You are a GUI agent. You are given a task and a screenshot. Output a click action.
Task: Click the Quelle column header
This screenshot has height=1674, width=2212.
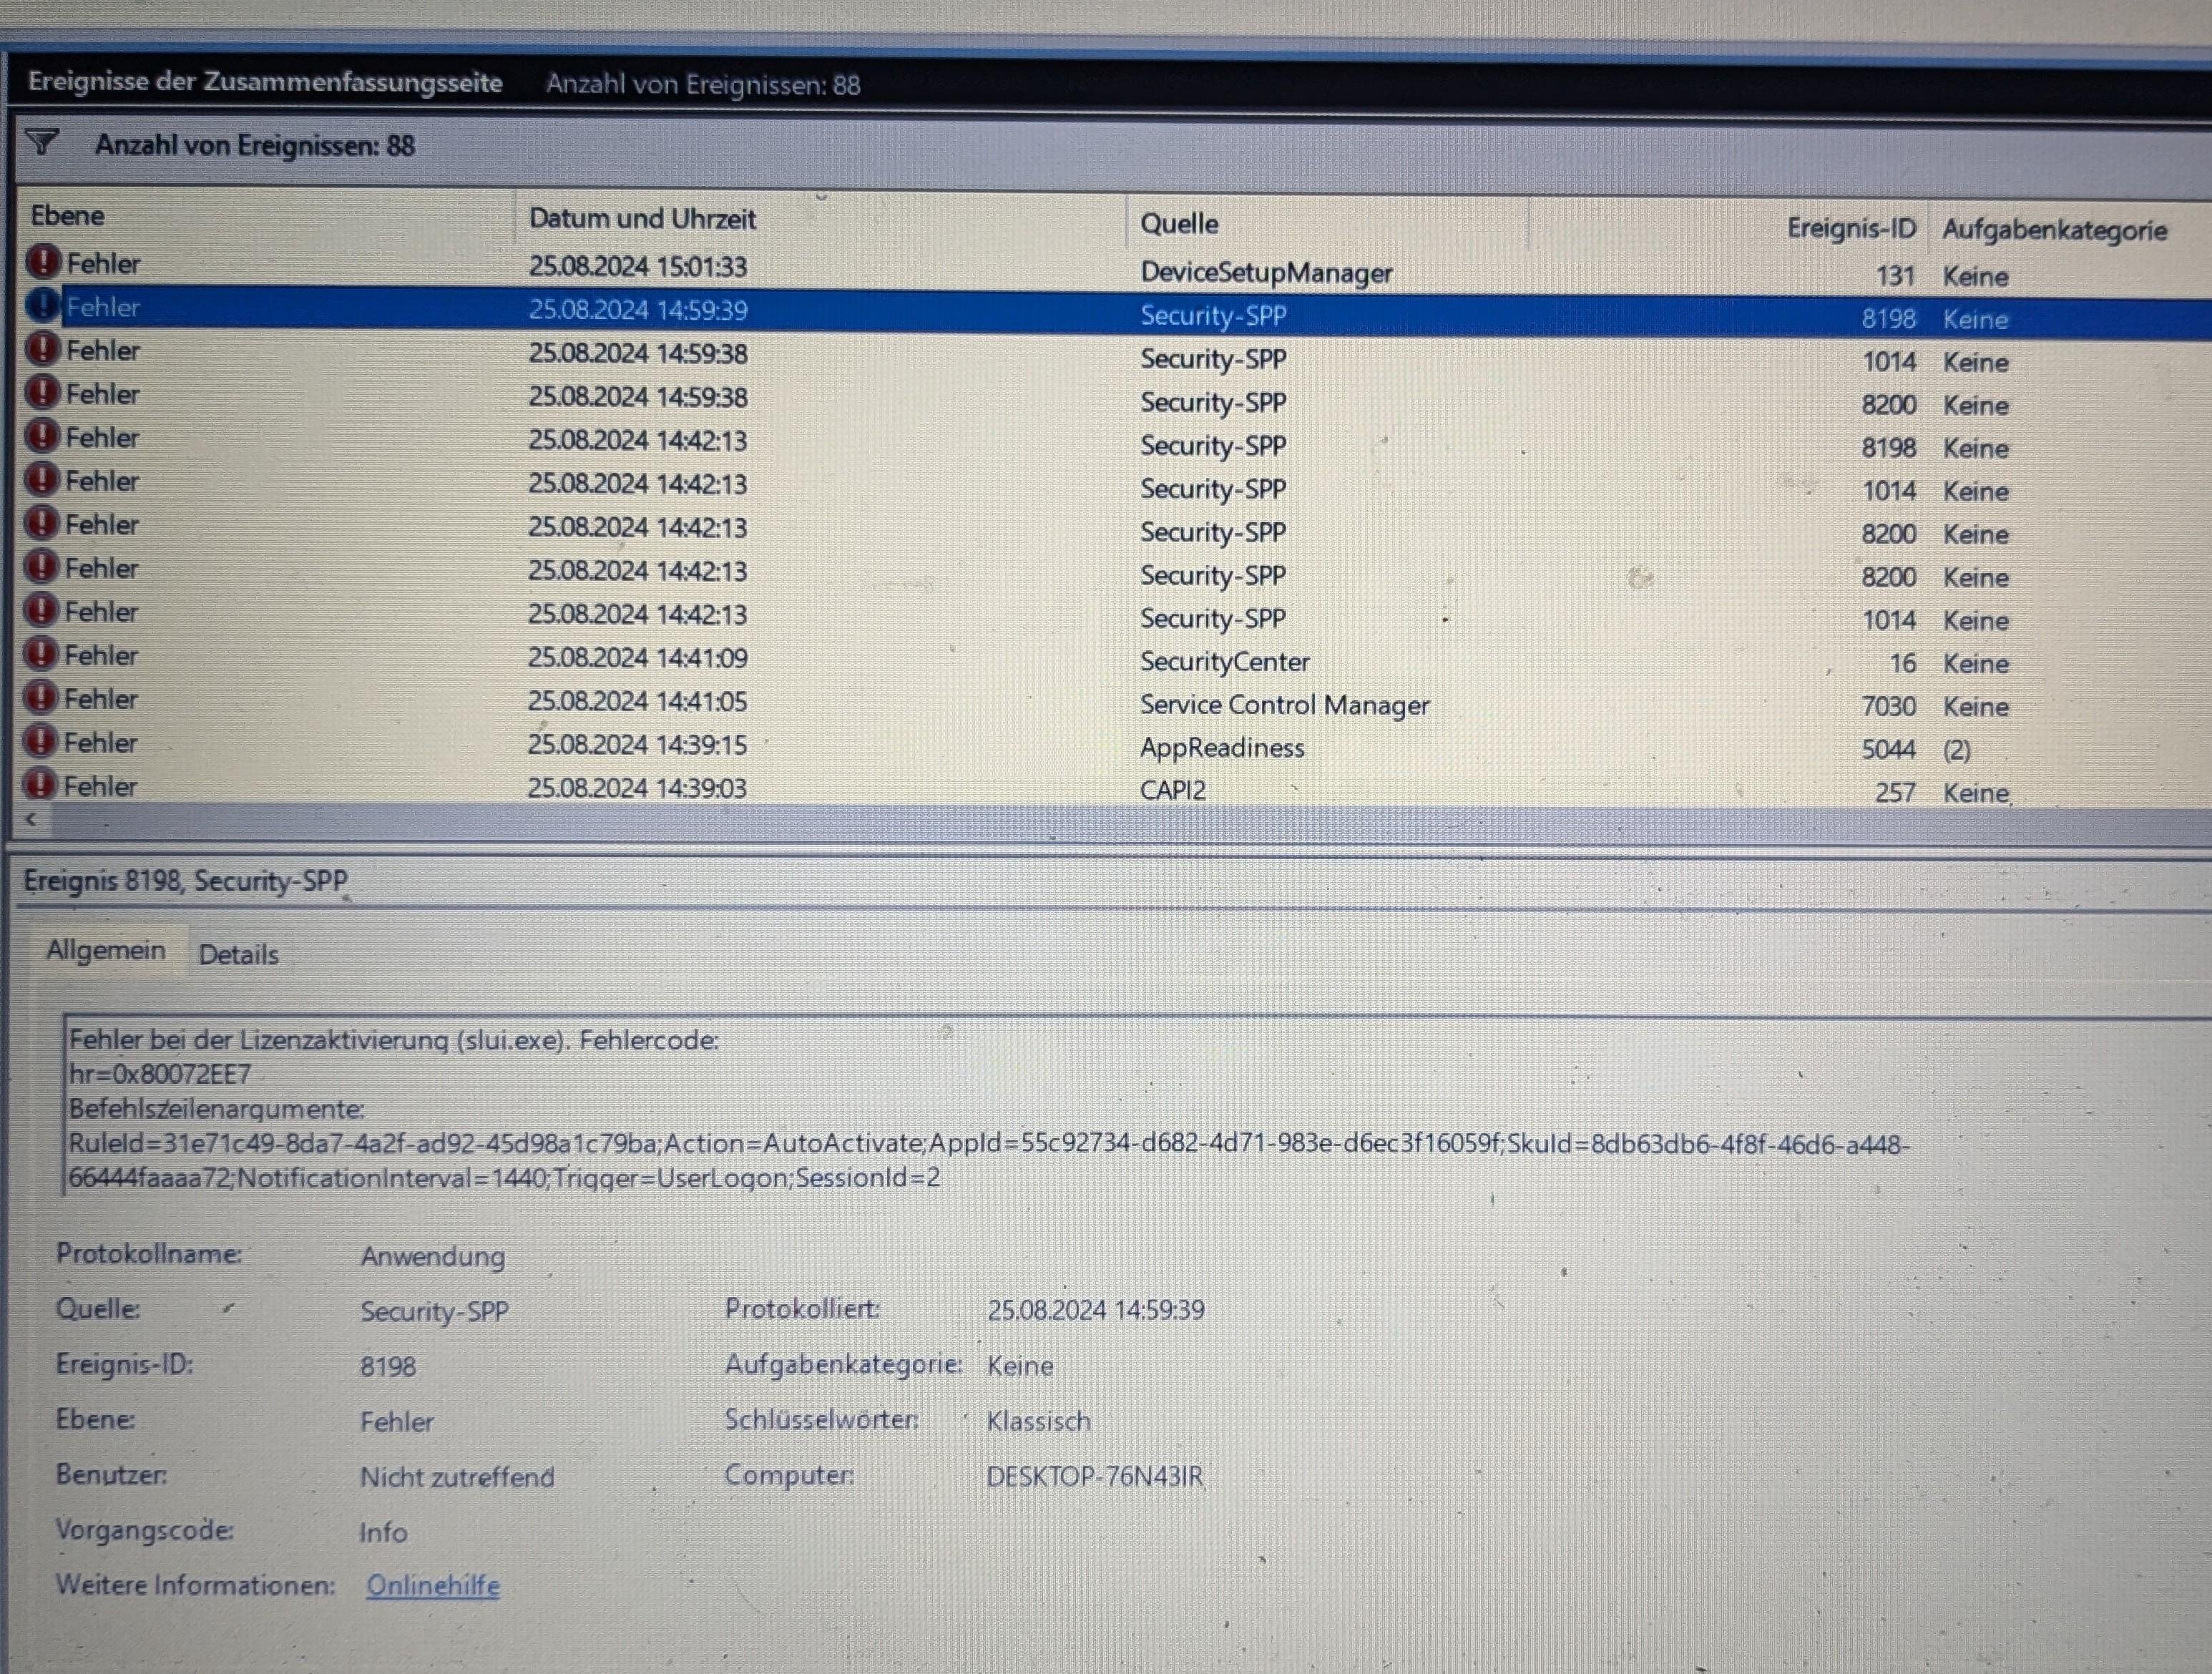[x=1179, y=224]
